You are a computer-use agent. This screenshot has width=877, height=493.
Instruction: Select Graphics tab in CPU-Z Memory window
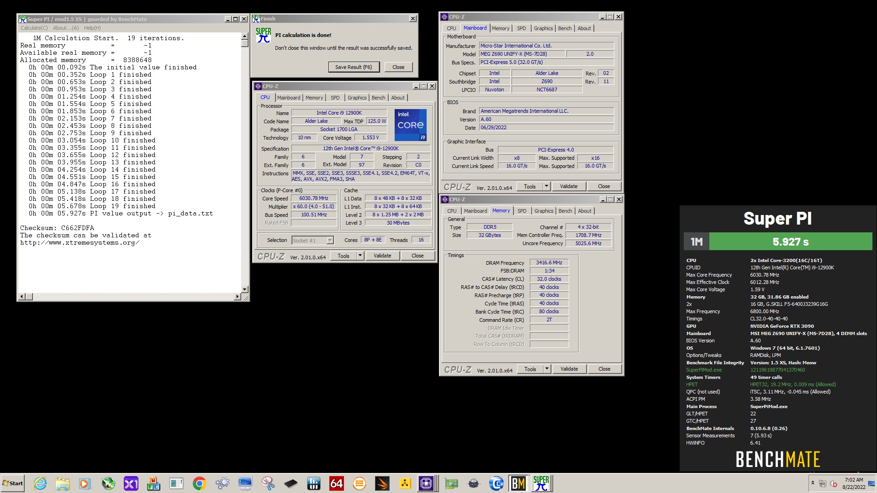click(x=544, y=211)
